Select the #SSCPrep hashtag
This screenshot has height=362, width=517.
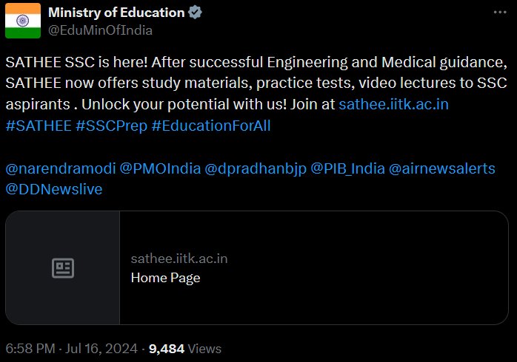(110, 126)
